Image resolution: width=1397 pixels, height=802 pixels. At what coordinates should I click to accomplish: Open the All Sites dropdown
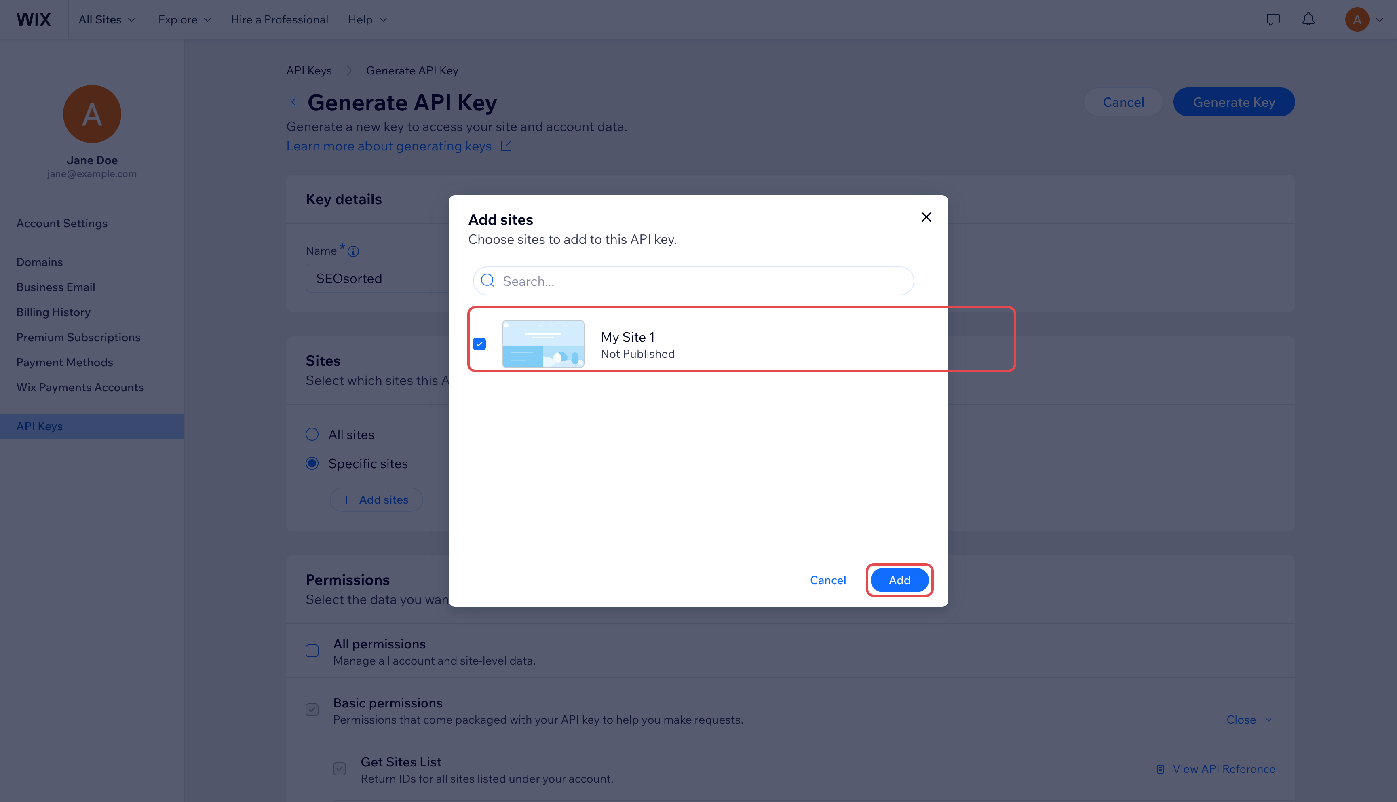[x=108, y=19]
